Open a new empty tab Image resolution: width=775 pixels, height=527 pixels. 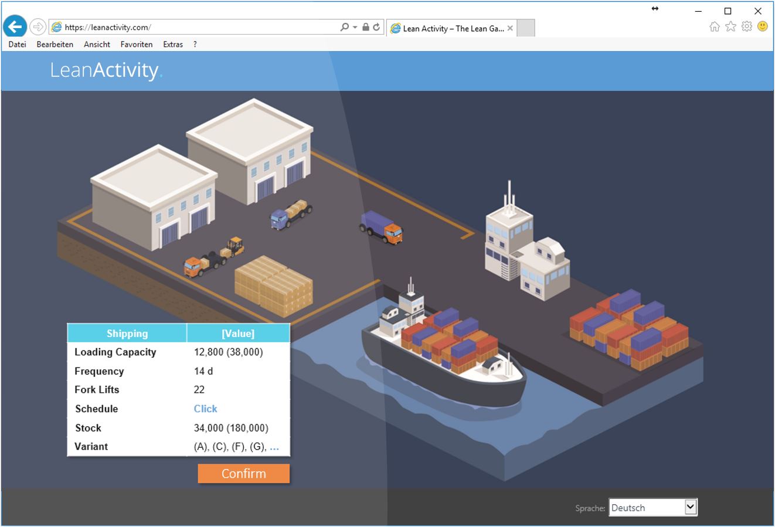[x=526, y=28]
